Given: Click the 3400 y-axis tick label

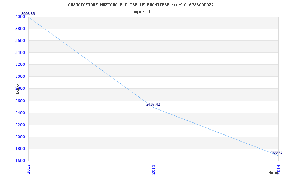Looking at the screenshot, I should [x=20, y=52].
